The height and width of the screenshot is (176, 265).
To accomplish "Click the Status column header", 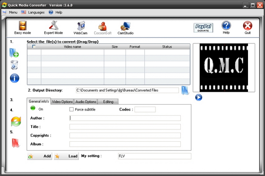I will point(167,47).
